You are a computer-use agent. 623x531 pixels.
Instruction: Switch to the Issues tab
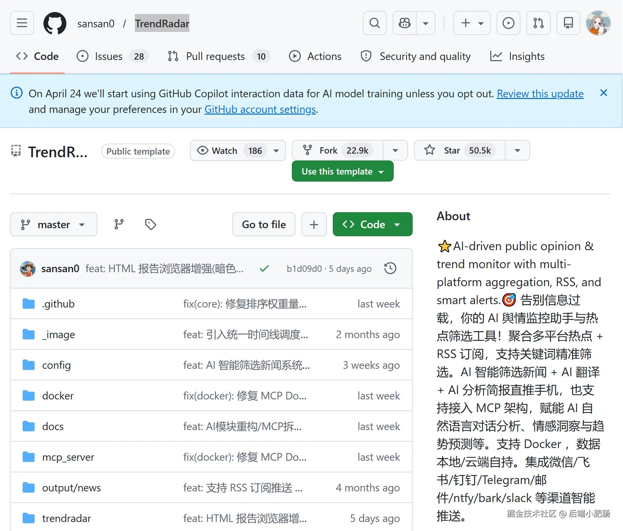pos(112,56)
